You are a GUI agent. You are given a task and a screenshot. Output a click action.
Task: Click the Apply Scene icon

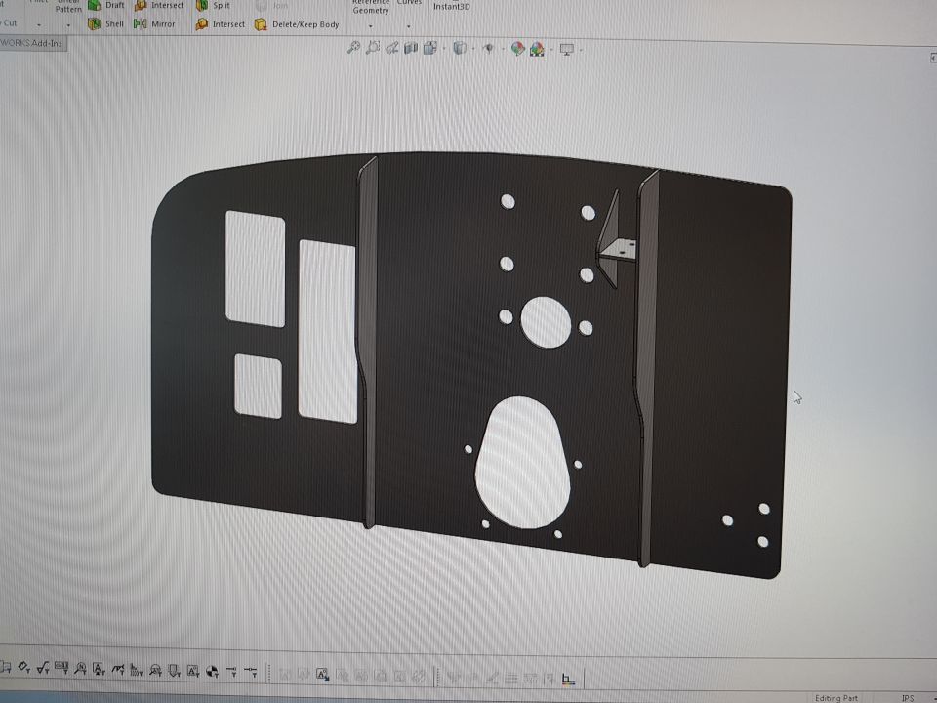537,49
